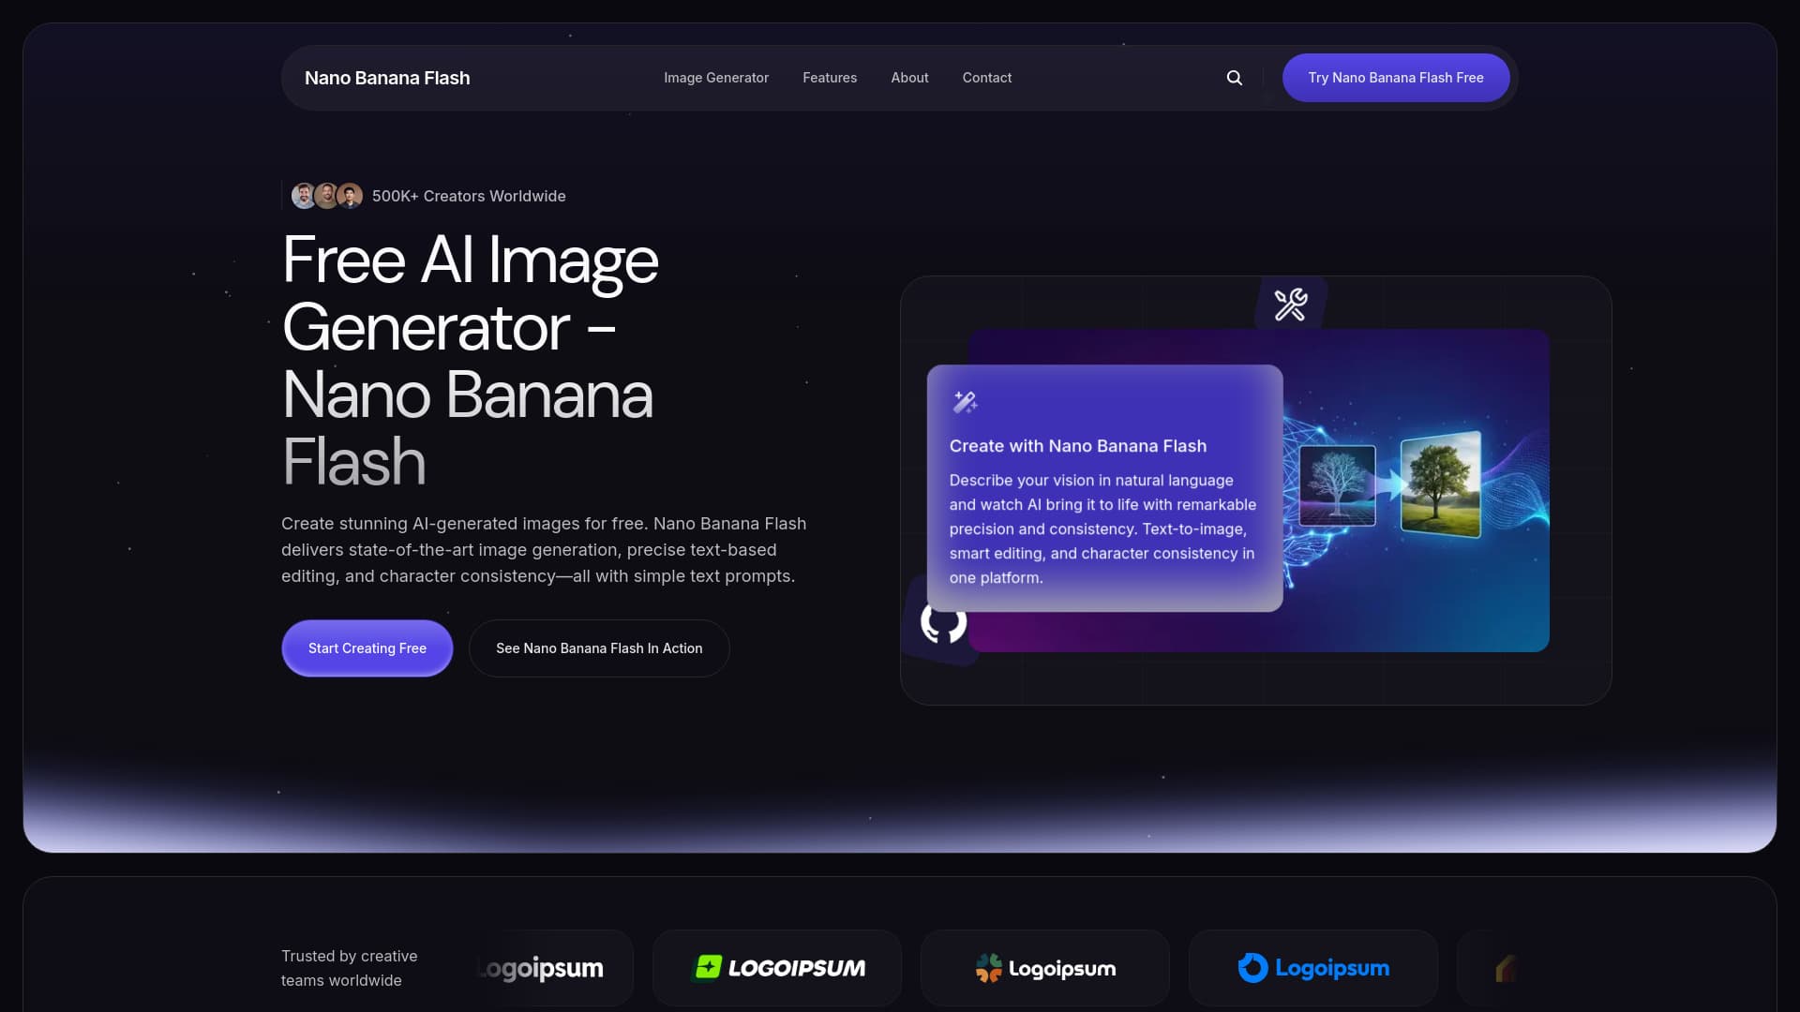Click the blue Logoipsum circle logo
The height and width of the screenshot is (1012, 1800).
(x=1312, y=968)
